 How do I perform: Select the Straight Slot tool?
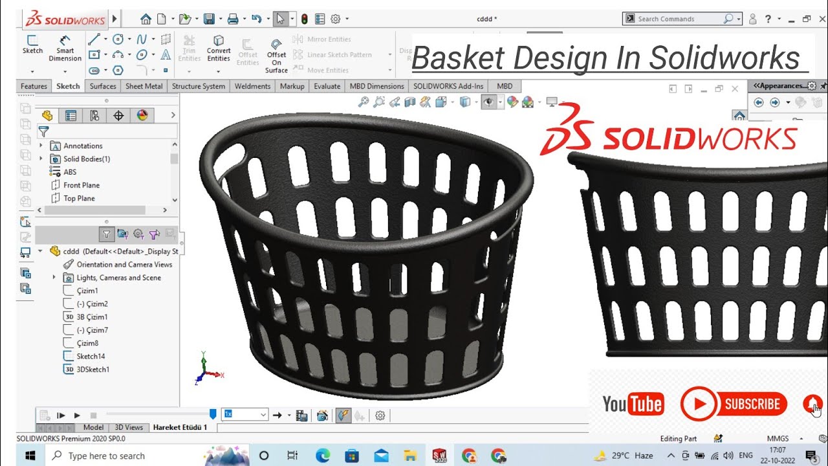point(94,70)
